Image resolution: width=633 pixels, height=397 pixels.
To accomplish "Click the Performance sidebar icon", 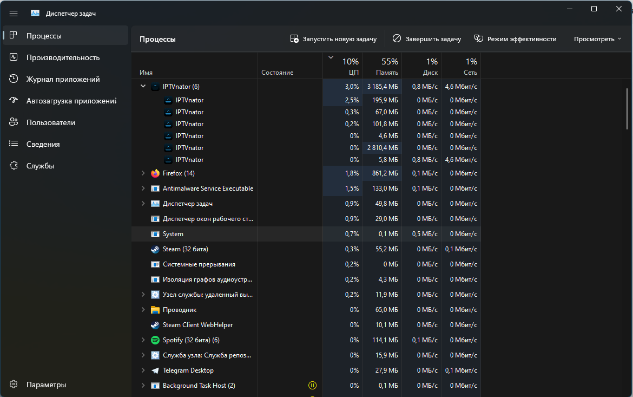I will tap(14, 57).
